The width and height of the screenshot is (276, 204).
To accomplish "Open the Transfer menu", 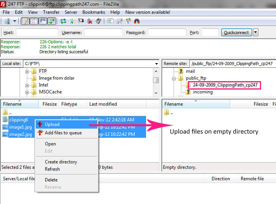I will click(x=51, y=12).
